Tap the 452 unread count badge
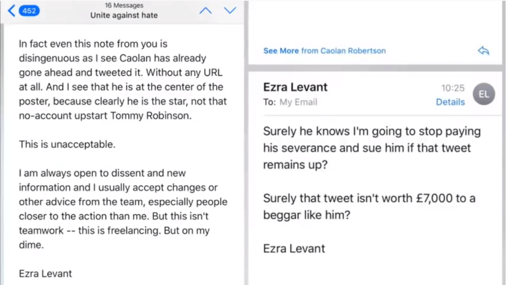The height and width of the screenshot is (285, 506). click(29, 11)
